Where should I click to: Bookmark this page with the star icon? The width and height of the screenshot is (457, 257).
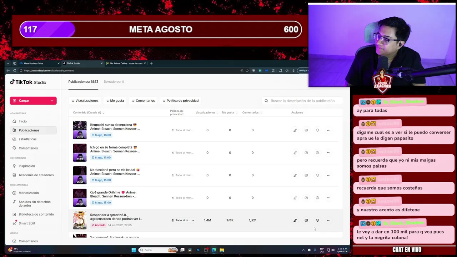pyautogui.click(x=247, y=71)
